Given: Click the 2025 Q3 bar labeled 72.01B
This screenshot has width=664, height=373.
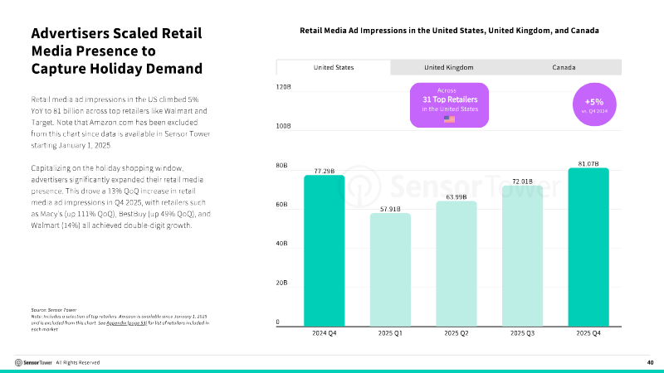Looking at the screenshot, I should pos(522,256).
